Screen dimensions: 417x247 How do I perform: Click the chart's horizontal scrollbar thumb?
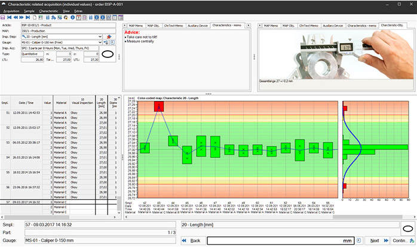368,217
